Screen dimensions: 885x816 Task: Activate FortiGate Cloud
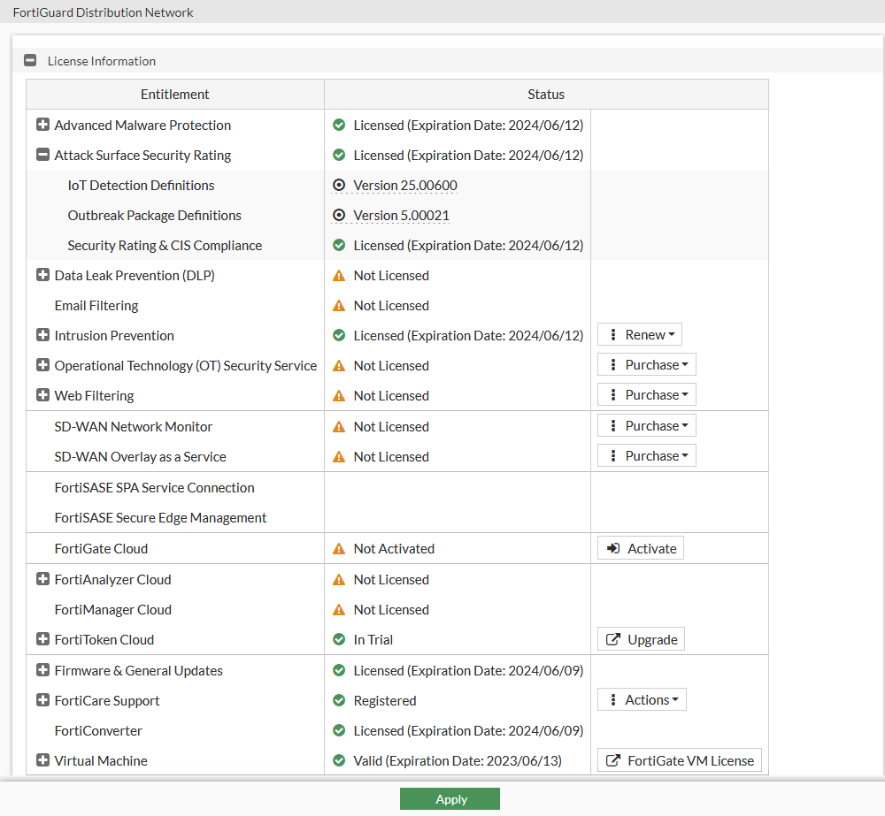[641, 549]
